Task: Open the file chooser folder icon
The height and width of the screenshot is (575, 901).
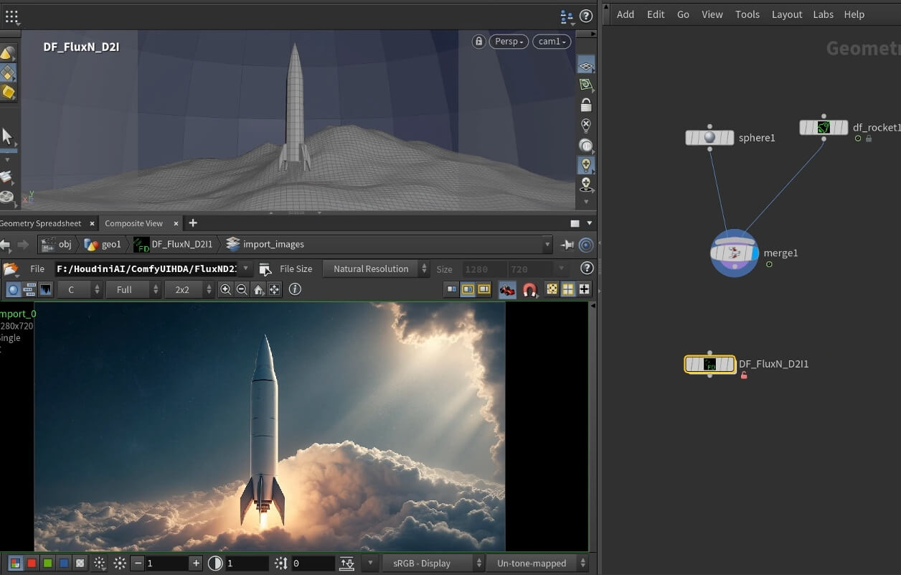Action: pyautogui.click(x=10, y=269)
